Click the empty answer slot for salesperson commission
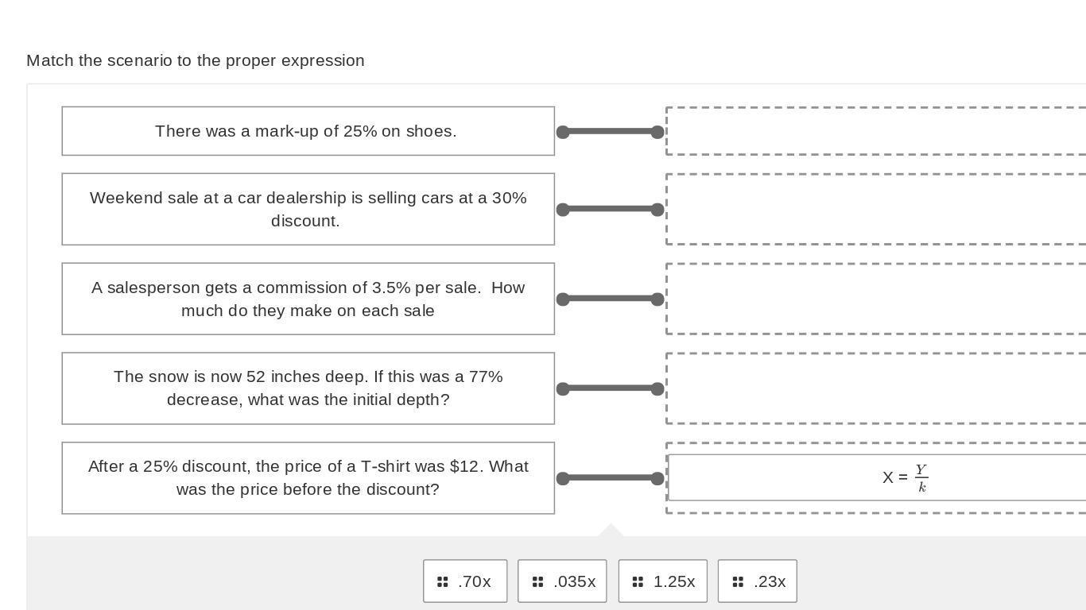Image resolution: width=1086 pixels, height=610 pixels. coord(875,299)
